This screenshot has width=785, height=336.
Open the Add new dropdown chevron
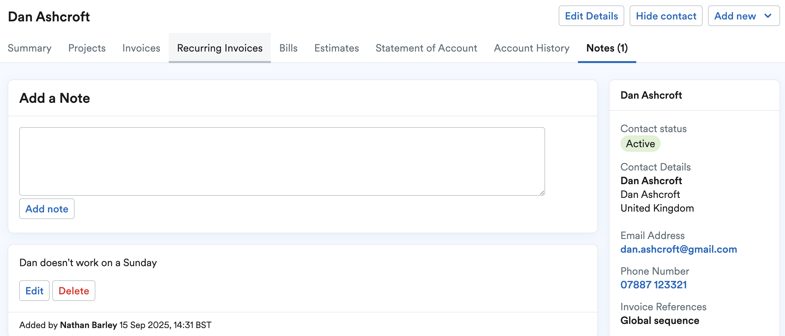(x=768, y=16)
